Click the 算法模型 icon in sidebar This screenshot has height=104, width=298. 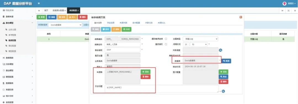[4, 70]
